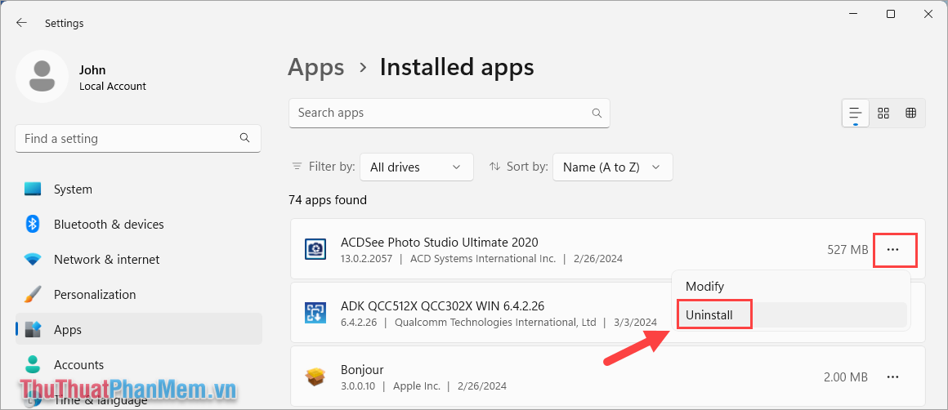Click the Bonjour app name
This screenshot has height=410, width=948.
tap(362, 369)
